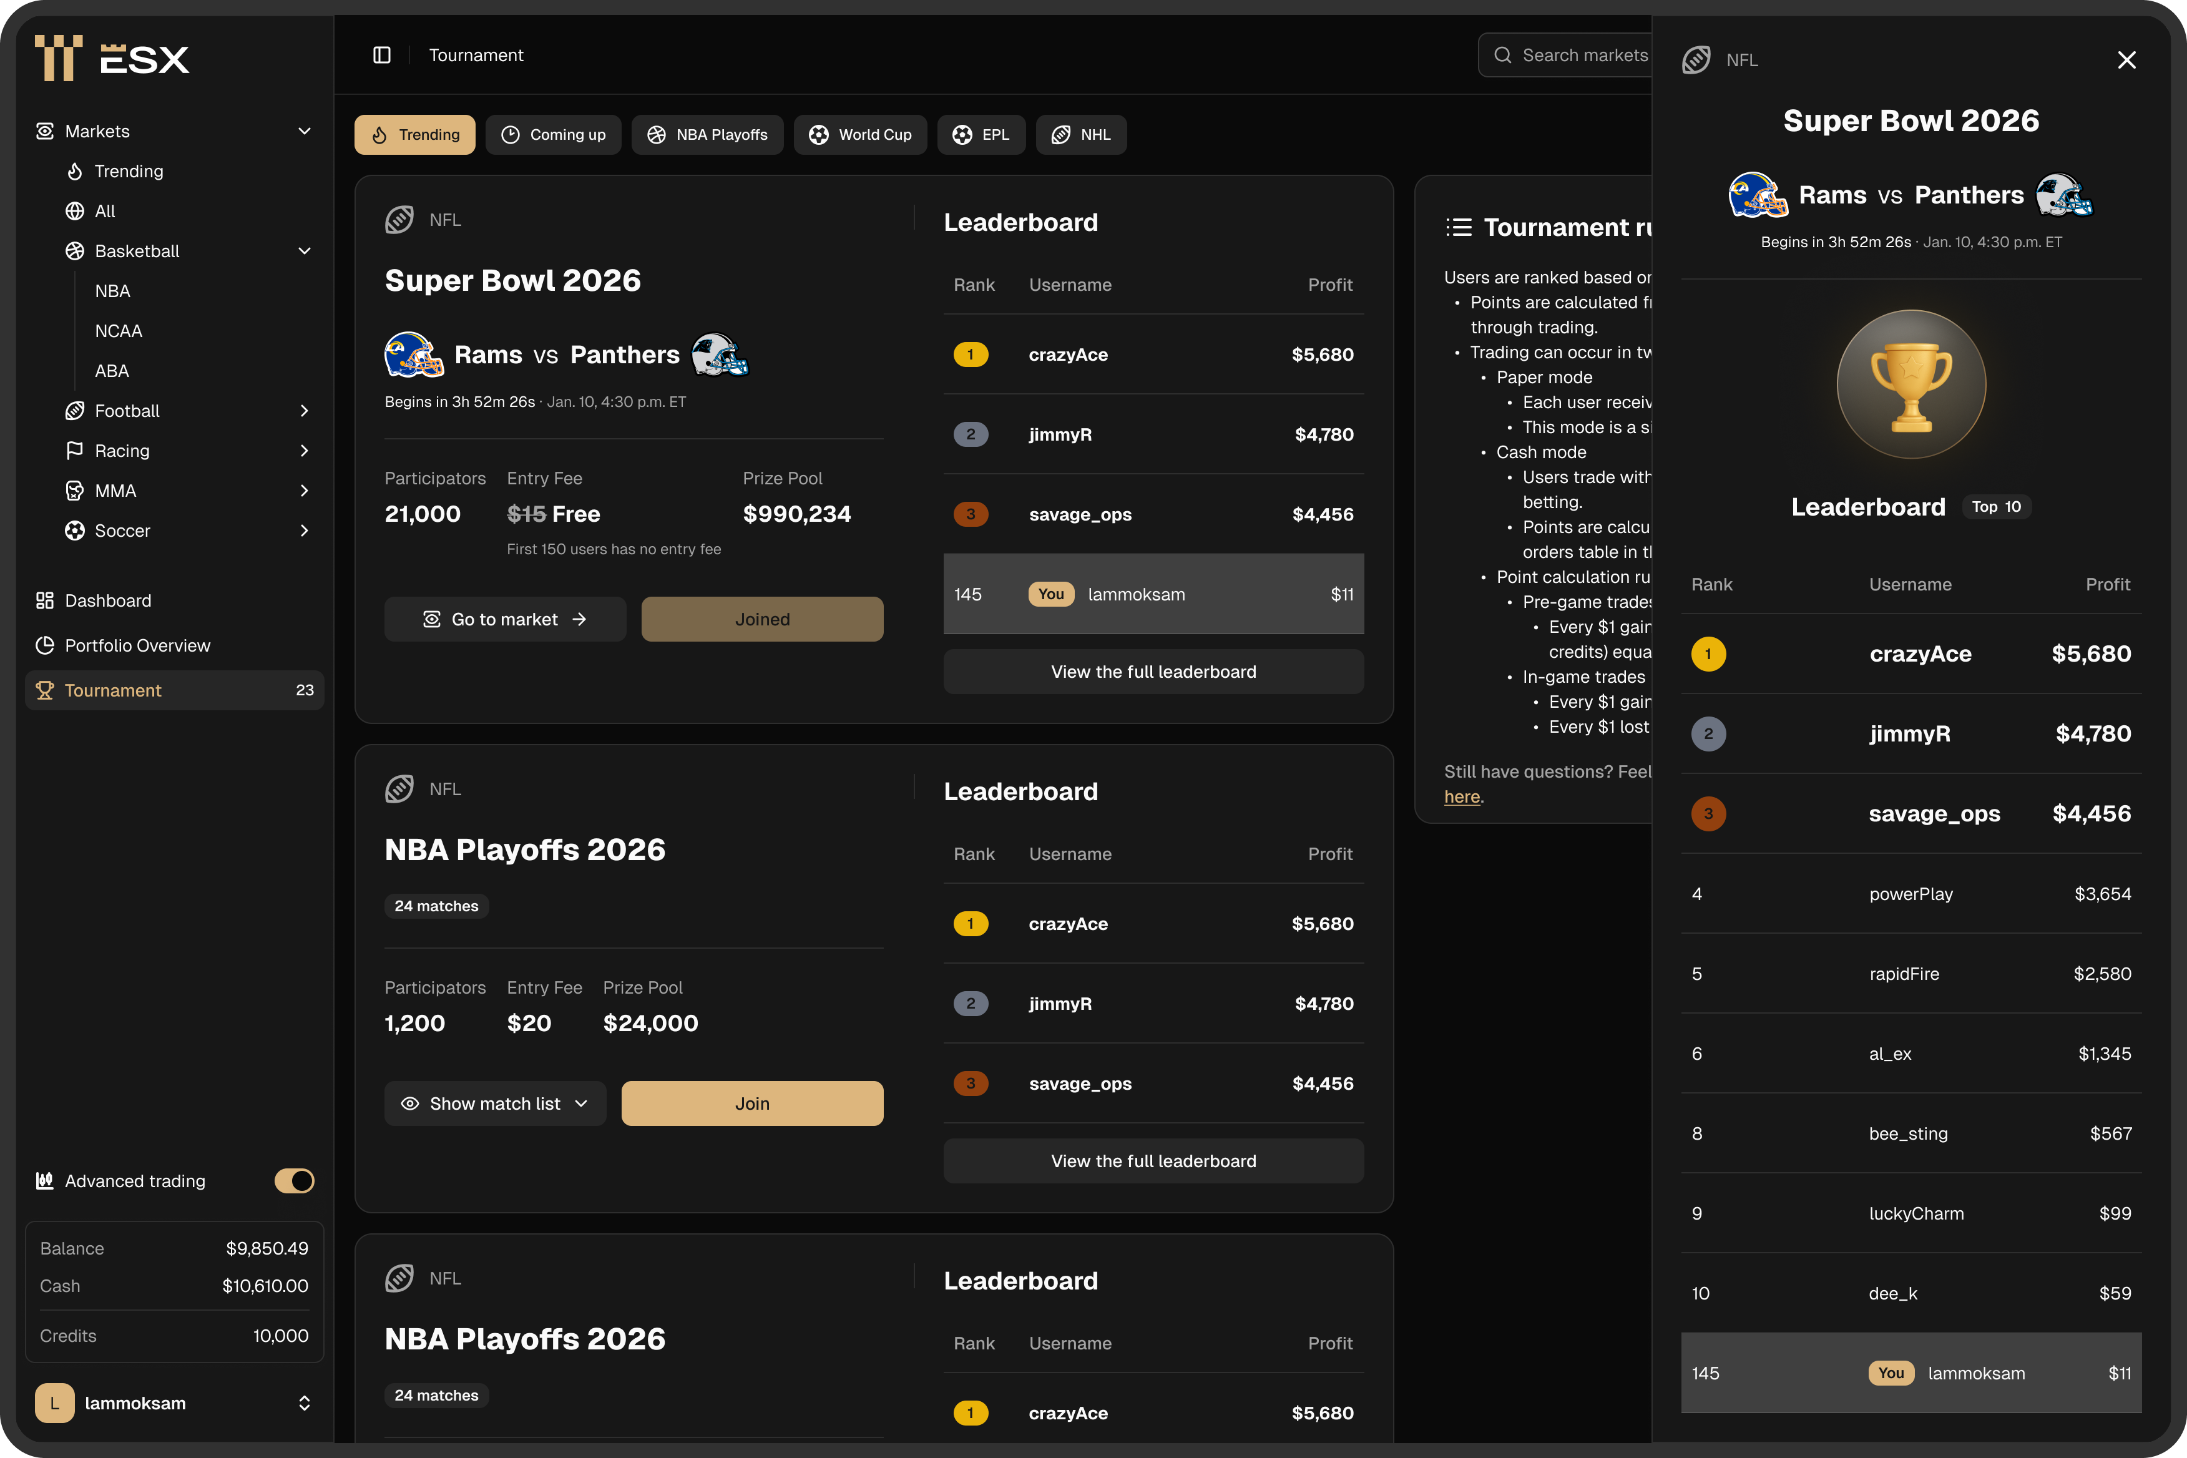
Task: Expand the MMA submenu chevron
Action: tap(304, 491)
